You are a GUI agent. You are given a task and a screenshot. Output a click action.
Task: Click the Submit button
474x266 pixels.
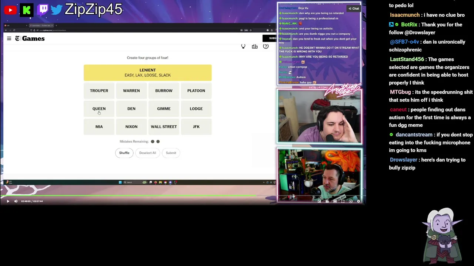point(171,153)
